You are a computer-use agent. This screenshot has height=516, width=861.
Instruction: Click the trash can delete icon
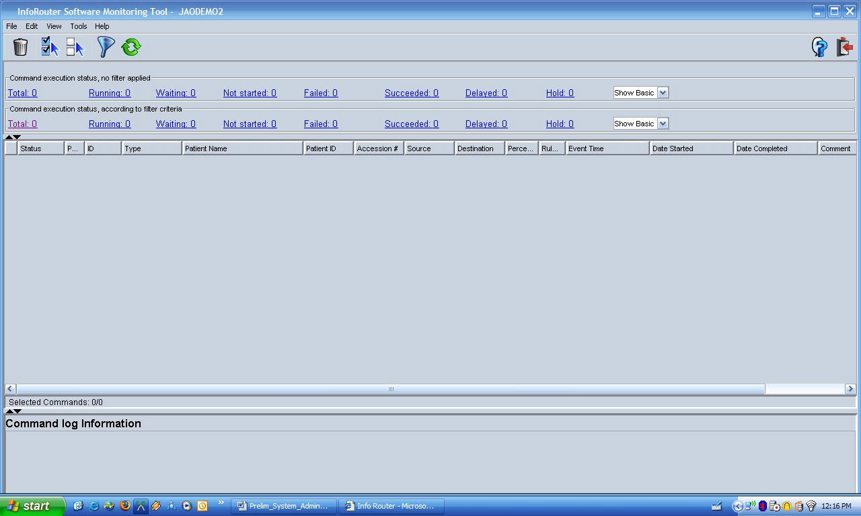coord(21,47)
